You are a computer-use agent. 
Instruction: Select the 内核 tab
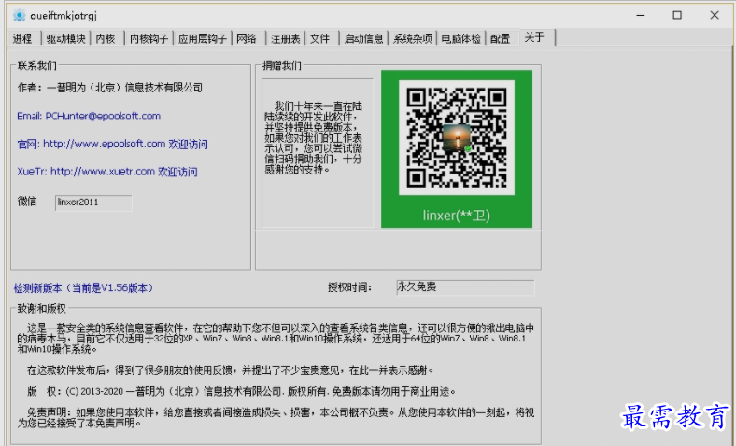coord(106,38)
